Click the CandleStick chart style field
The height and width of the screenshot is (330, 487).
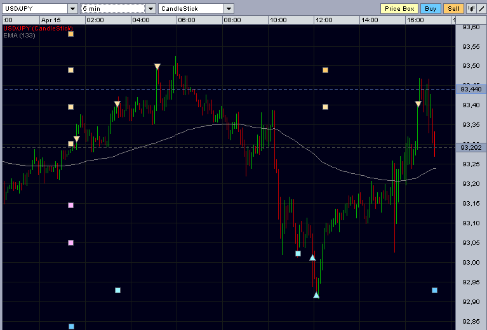pos(190,9)
